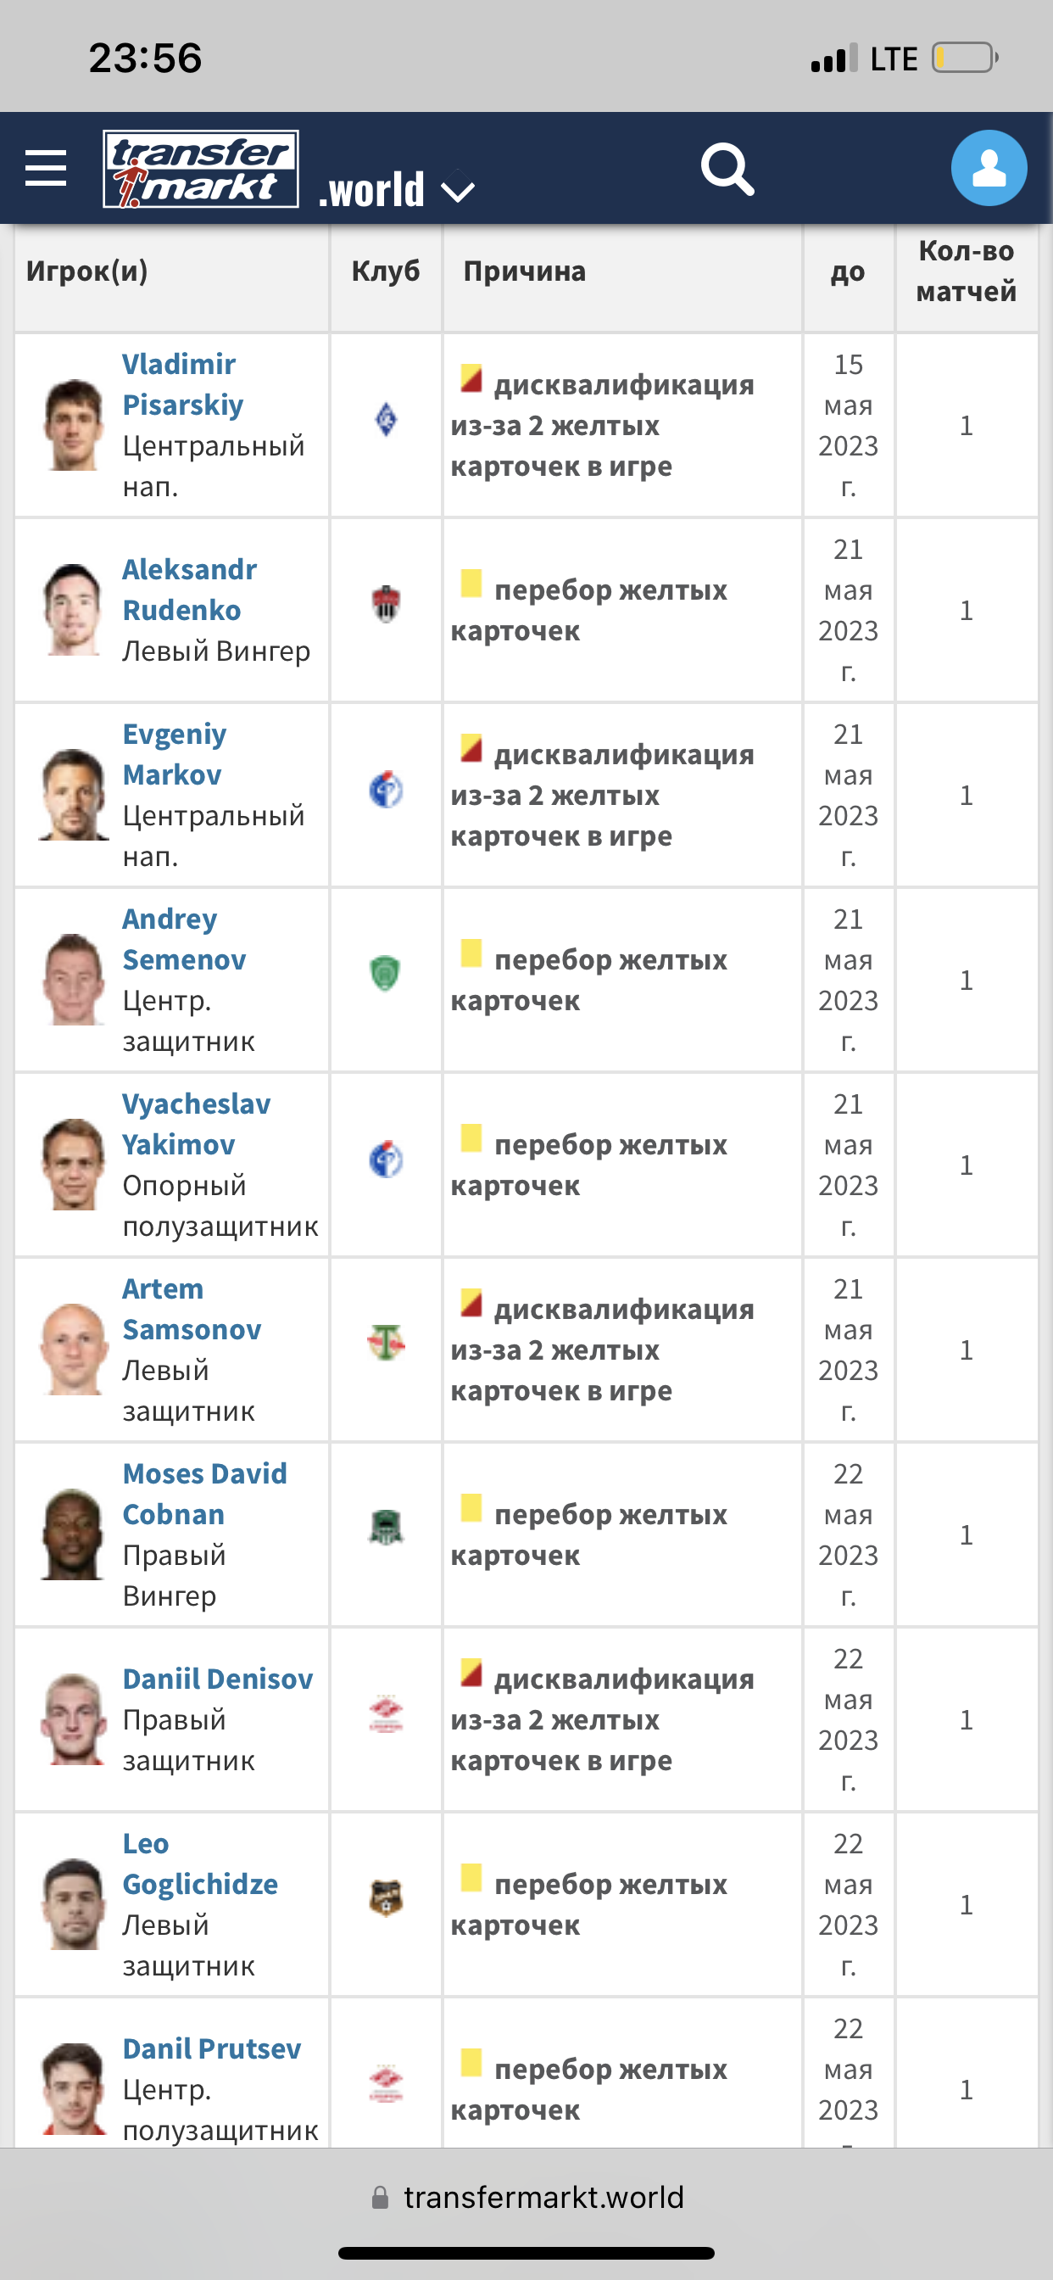1053x2280 pixels.
Task: Expand the .world domain dropdown arrow
Action: [458, 190]
